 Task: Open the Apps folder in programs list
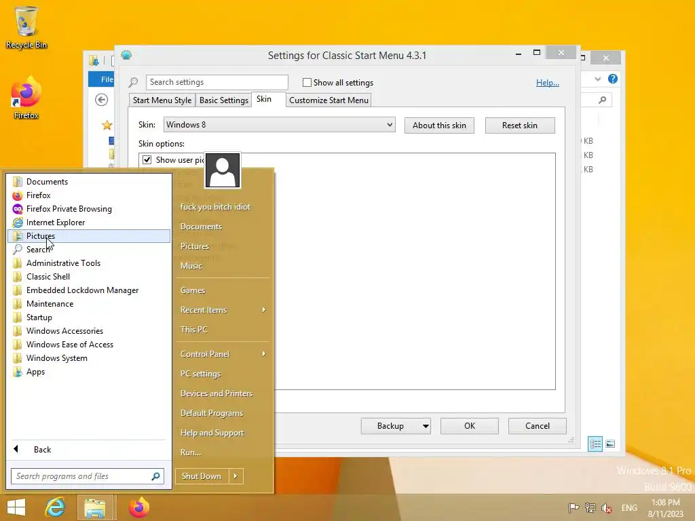pos(89,372)
